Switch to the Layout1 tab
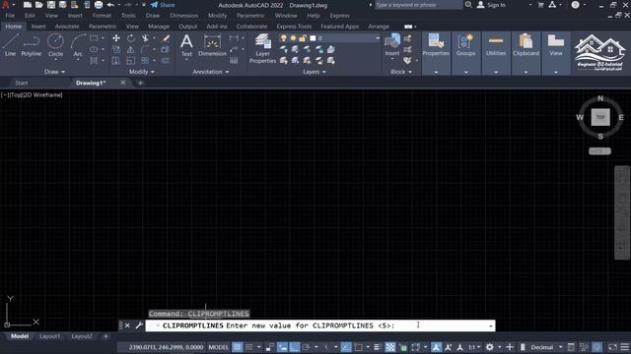 [x=50, y=336]
